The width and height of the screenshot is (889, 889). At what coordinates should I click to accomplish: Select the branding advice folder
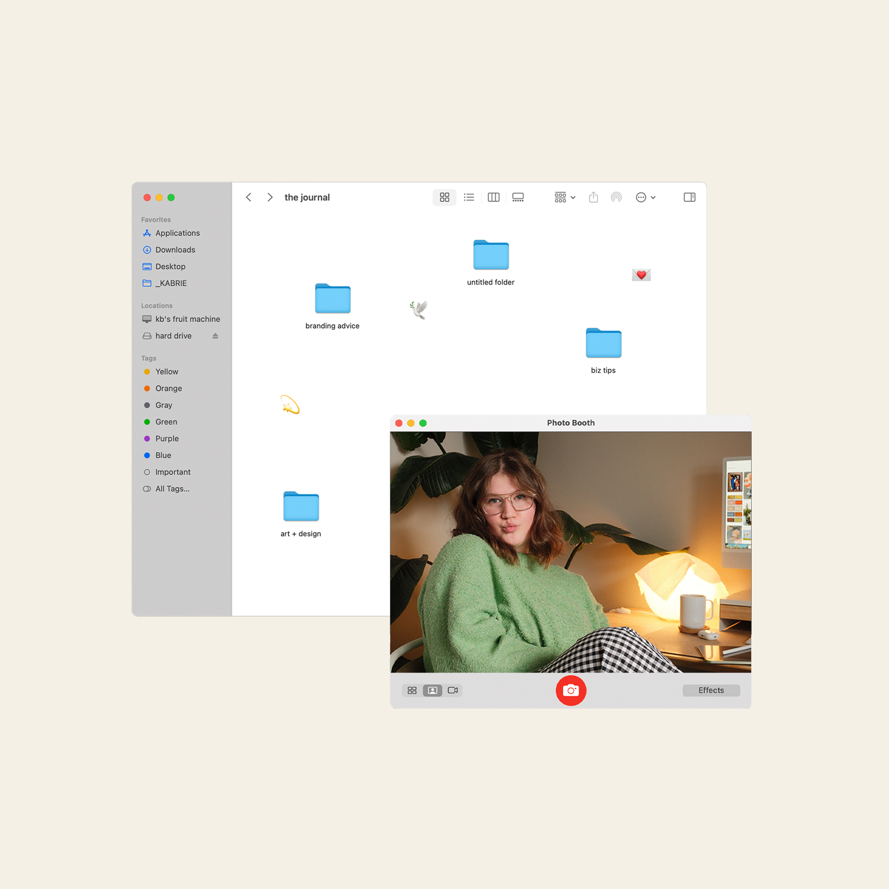332,299
